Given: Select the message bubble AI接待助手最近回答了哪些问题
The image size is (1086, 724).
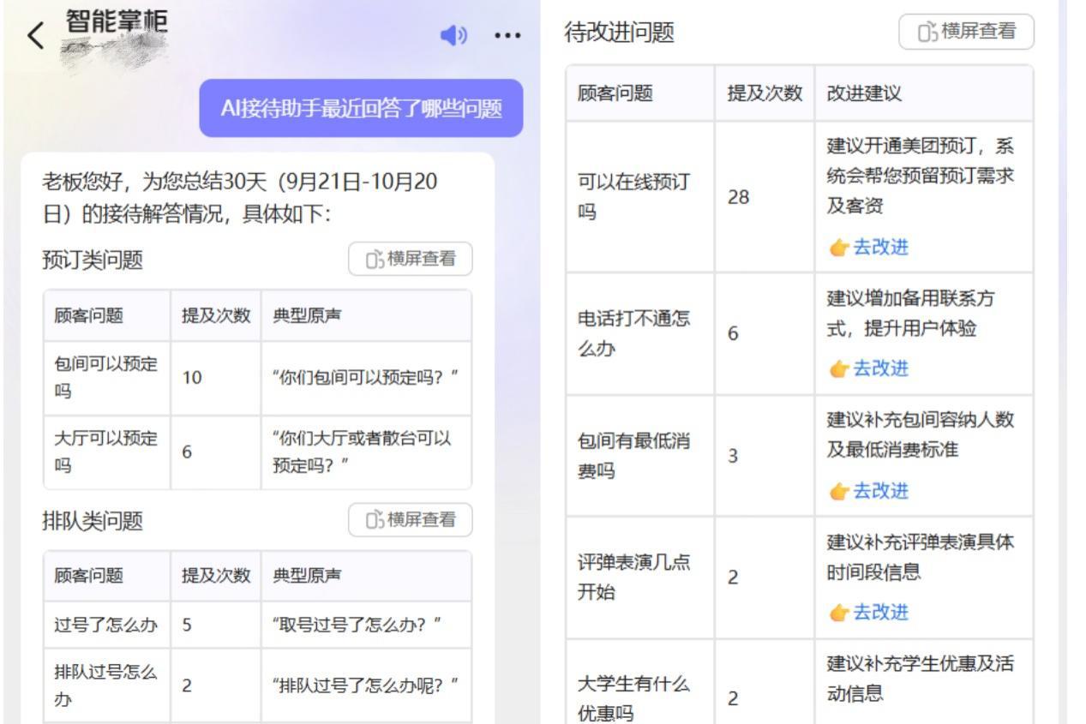Looking at the screenshot, I should point(361,108).
